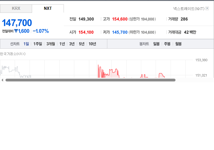Viewport: 214px width, 150px height.
Task: Click the change amount 1,600
Action: click(24, 31)
